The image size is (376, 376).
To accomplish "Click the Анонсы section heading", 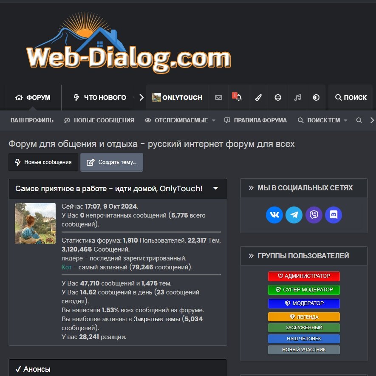I will pos(37,369).
